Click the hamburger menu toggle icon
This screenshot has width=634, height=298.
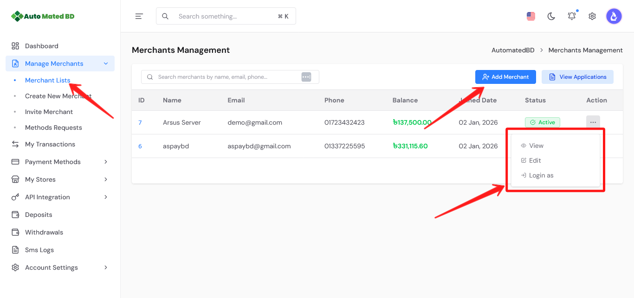click(x=139, y=16)
